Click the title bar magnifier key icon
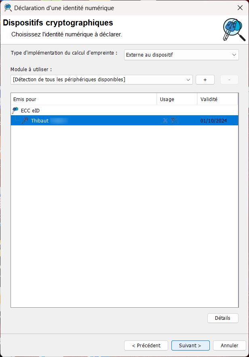Screen dimensions: 249x357 [8, 8]
